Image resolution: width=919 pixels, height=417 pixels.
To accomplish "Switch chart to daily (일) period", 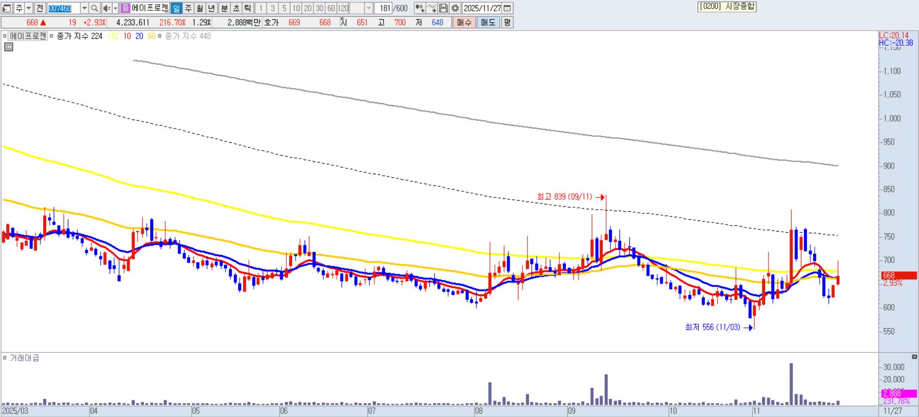I will click(176, 8).
